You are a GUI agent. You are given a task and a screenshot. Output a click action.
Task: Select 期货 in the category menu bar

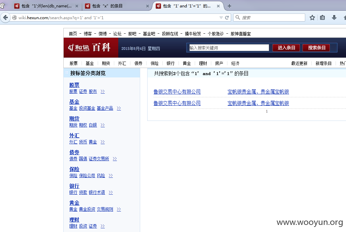coord(106,64)
